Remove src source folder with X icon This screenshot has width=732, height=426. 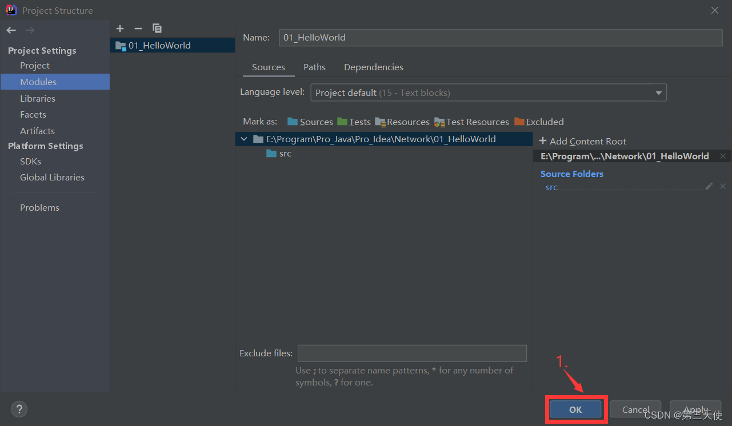723,186
